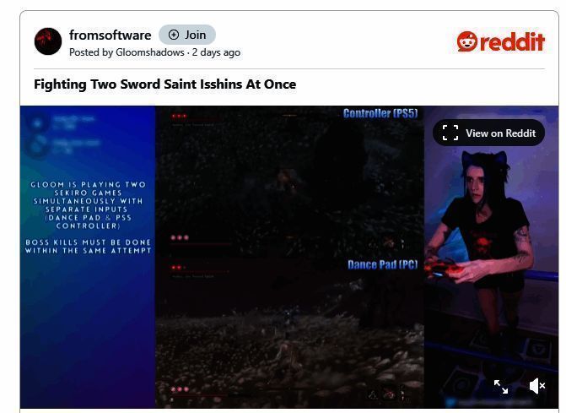
Task: Click the 'Controller (PS5)' label text
Action: tap(380, 113)
